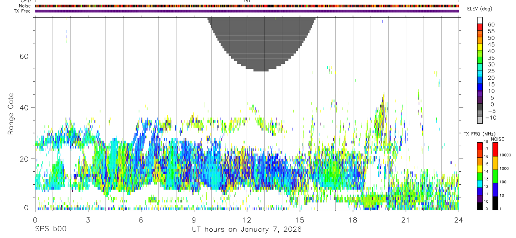Pick the dark gray -5 to 0 elevation swatch
The width and height of the screenshot is (516, 238).
[480, 107]
